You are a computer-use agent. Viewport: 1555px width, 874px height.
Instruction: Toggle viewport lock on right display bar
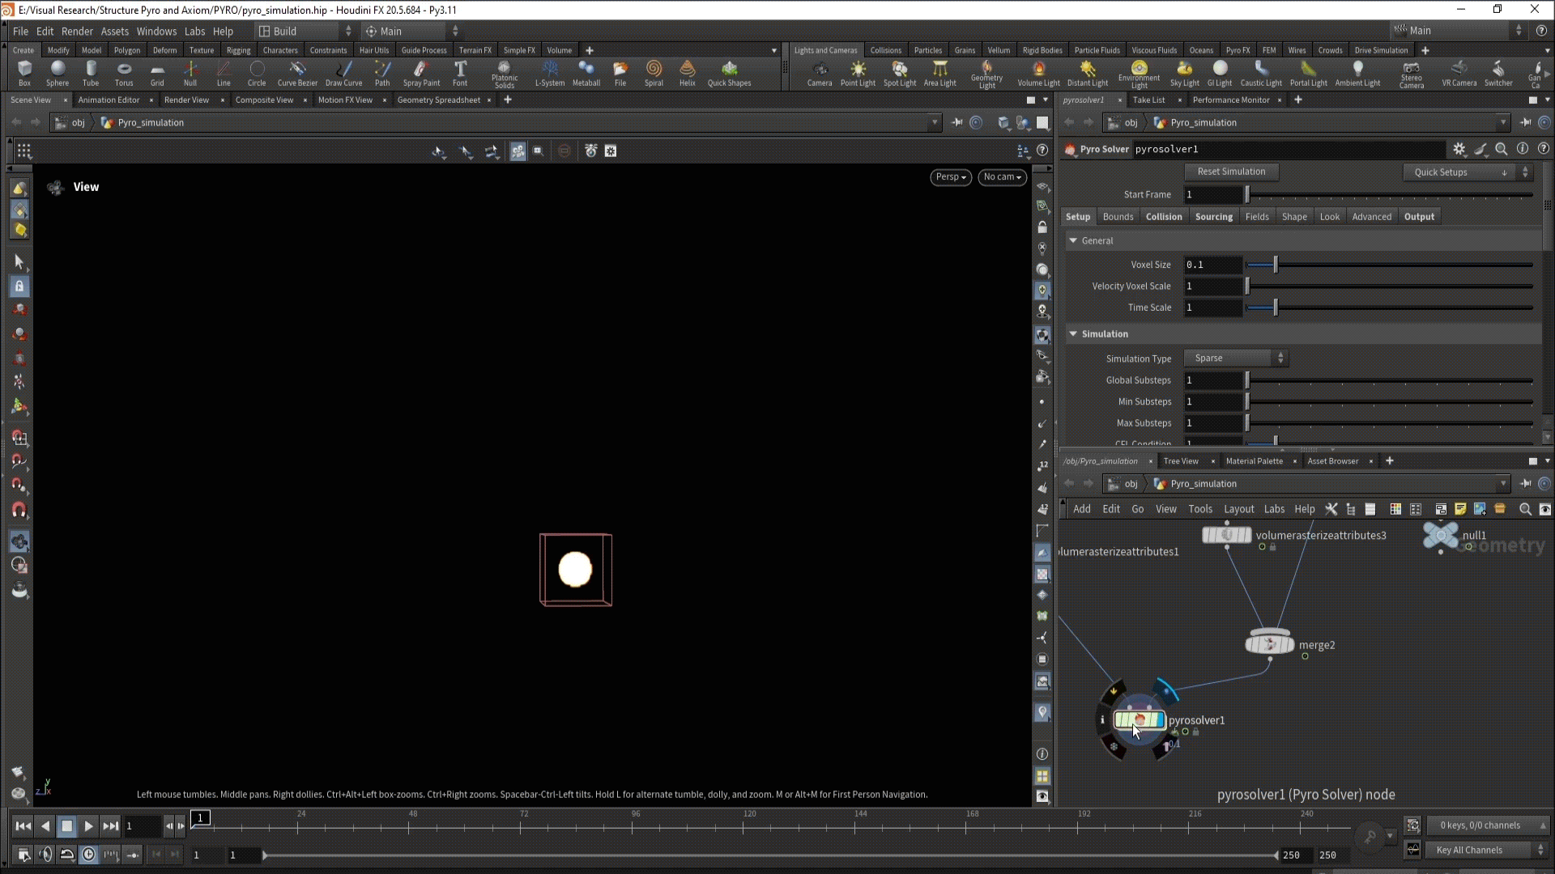pyautogui.click(x=1042, y=227)
